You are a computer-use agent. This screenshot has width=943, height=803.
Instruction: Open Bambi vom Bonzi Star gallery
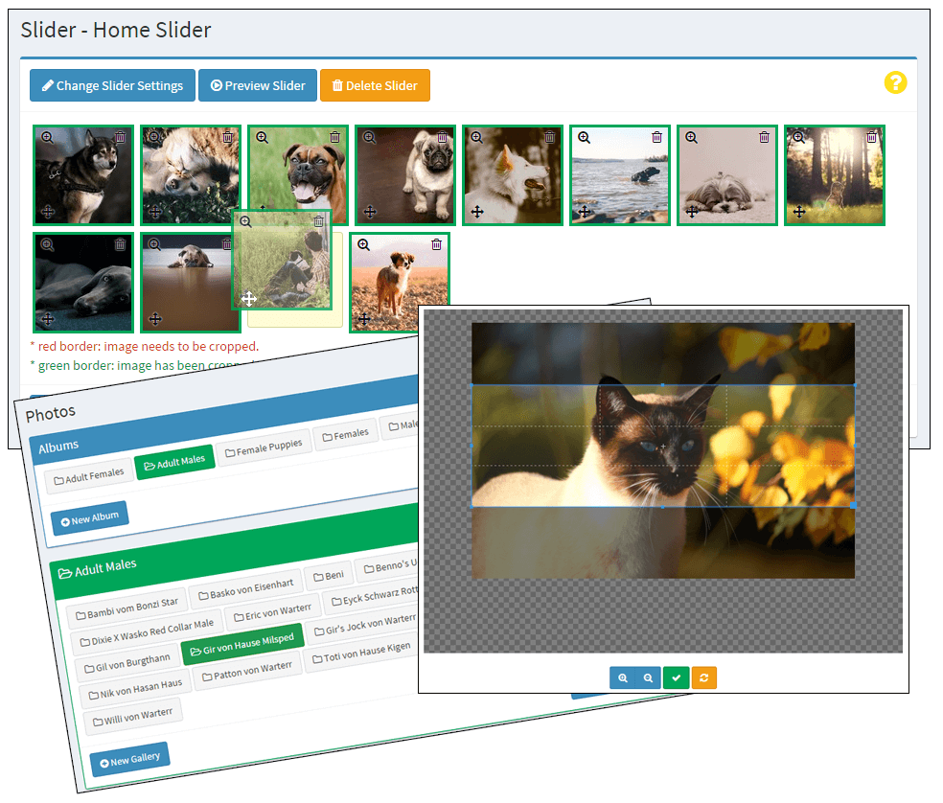pyautogui.click(x=126, y=608)
